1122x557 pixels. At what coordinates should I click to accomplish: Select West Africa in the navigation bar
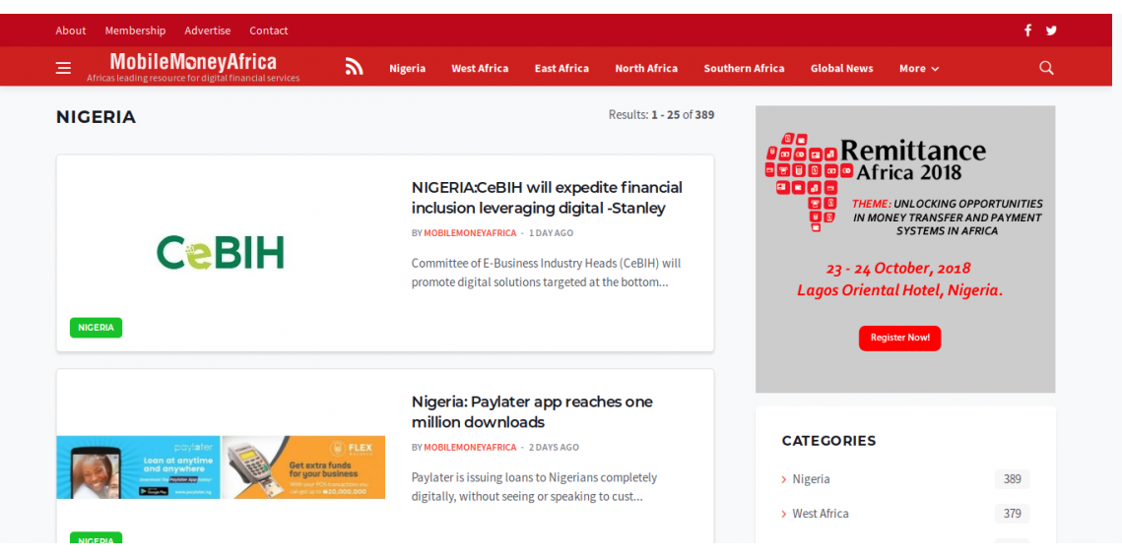click(x=480, y=69)
